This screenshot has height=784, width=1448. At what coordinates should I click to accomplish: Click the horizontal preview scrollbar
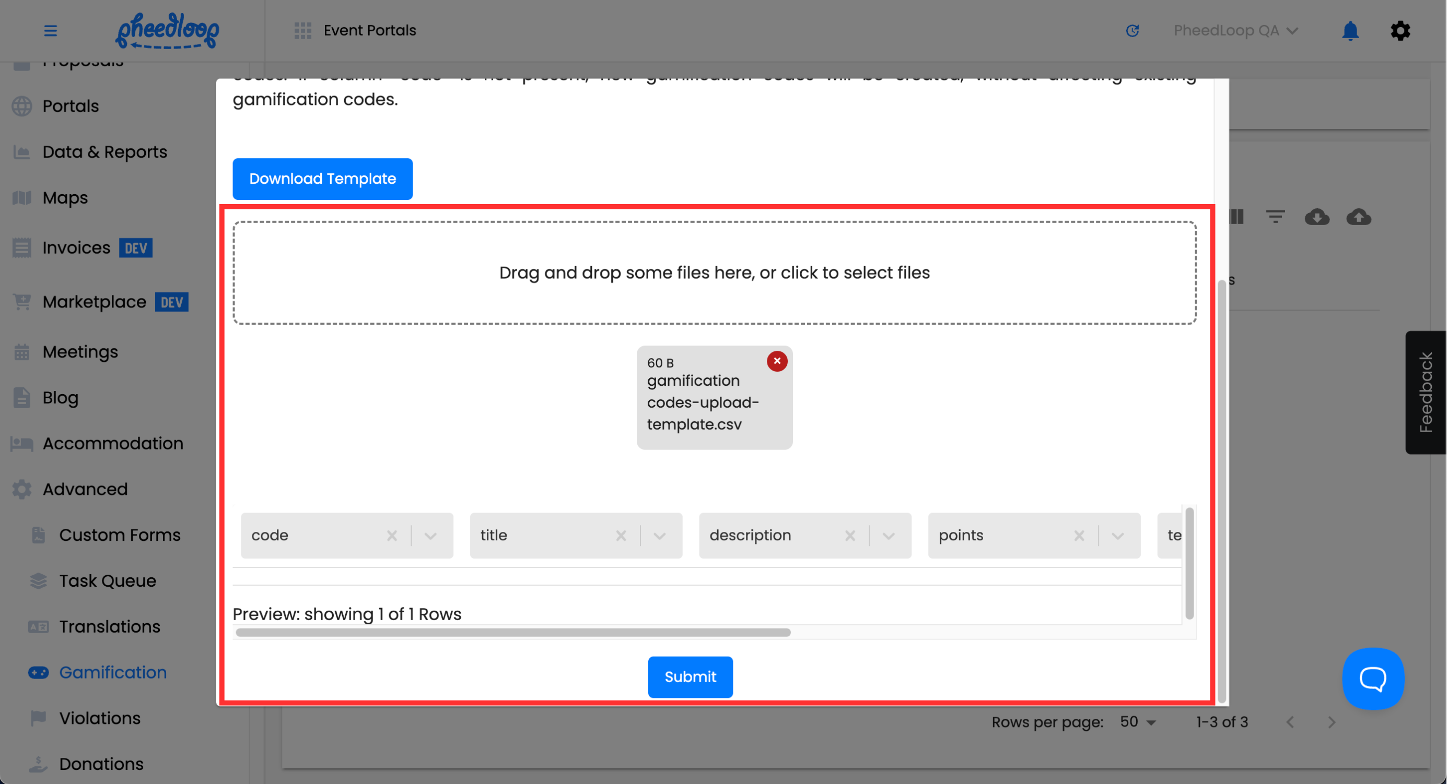pyautogui.click(x=513, y=632)
